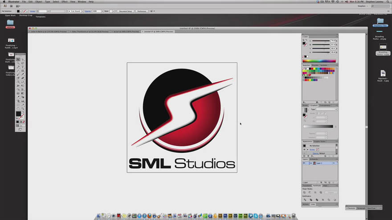The height and width of the screenshot is (220, 392).
Task: Select the Direct Selection tool
Action: (23, 60)
